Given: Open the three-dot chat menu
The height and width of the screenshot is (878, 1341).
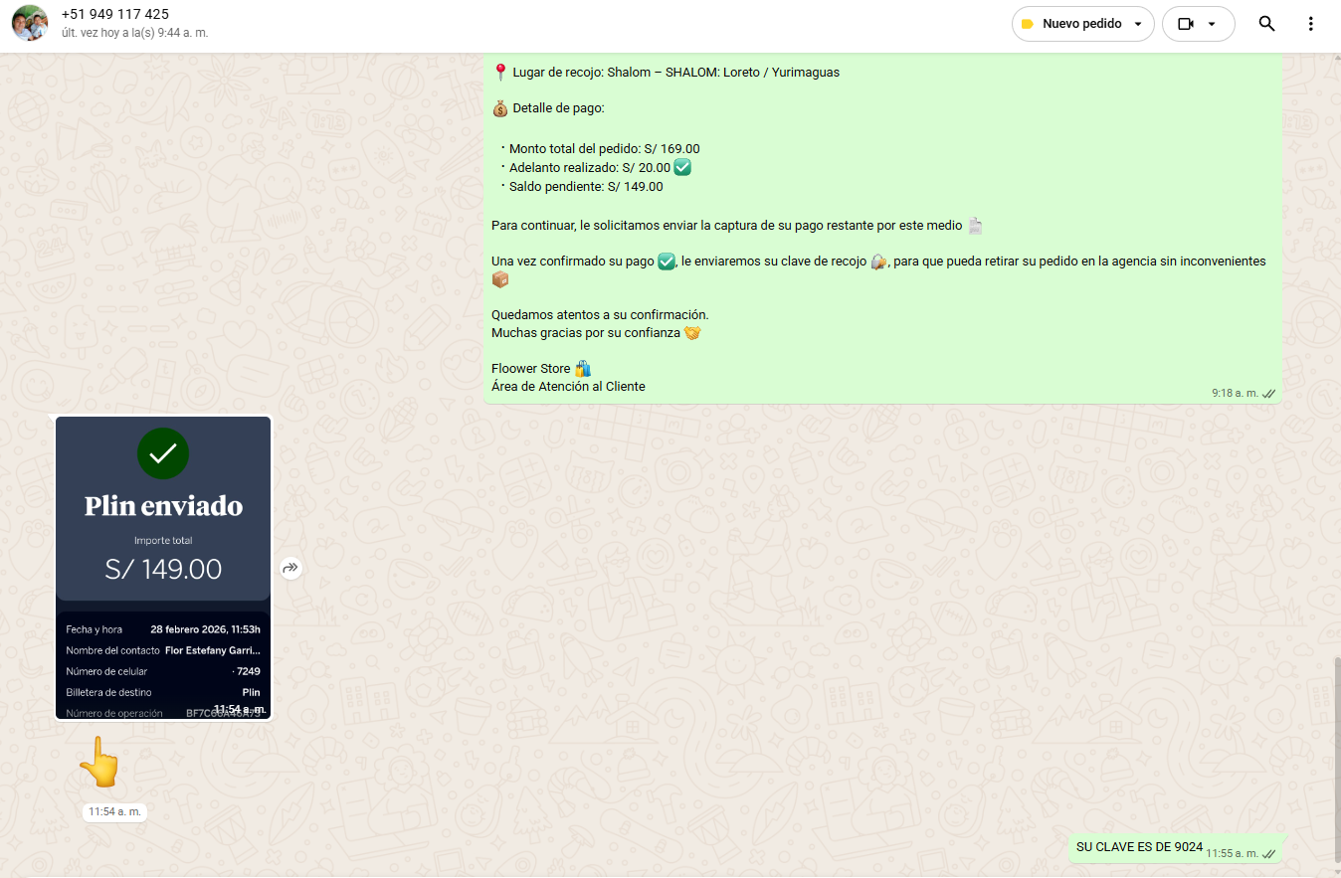Looking at the screenshot, I should click(1311, 24).
